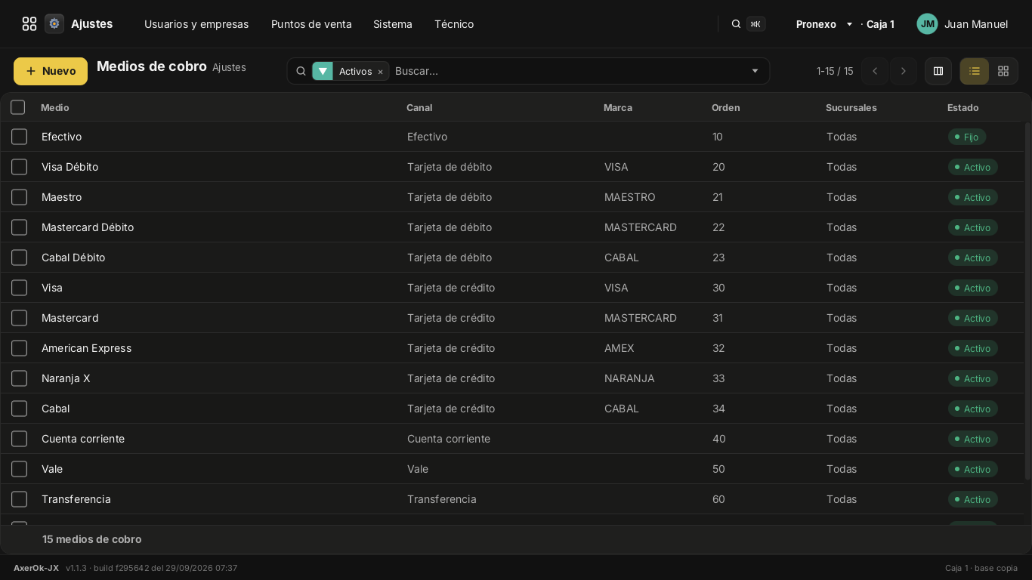Click the 1-15 / 15 pager counter
1032x580 pixels.
835,71
